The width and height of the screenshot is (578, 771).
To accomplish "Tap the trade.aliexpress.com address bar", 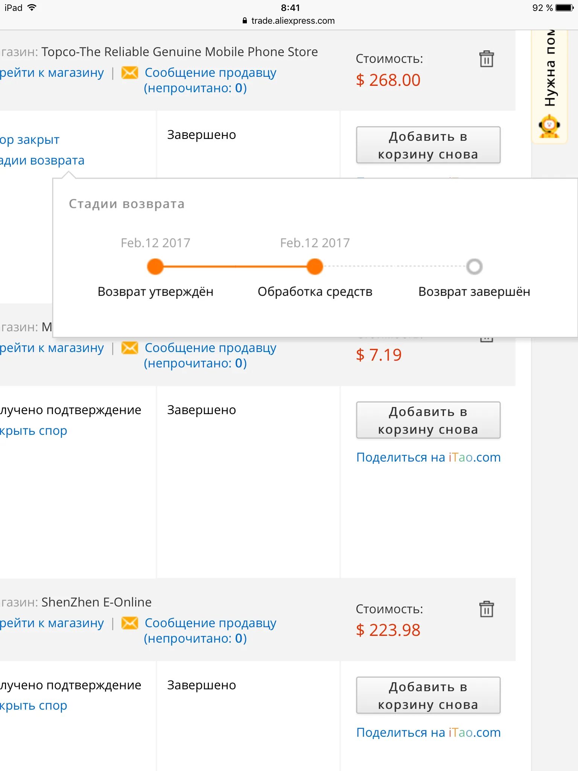I will (x=289, y=21).
